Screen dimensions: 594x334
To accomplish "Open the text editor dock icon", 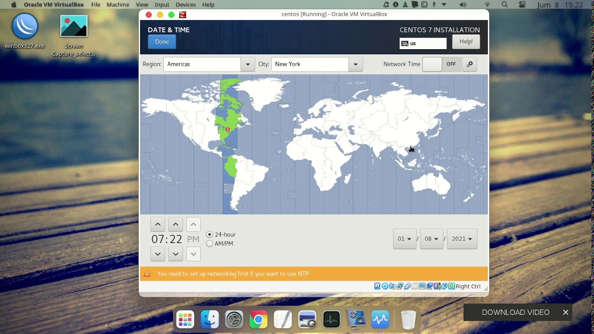I will 283,320.
